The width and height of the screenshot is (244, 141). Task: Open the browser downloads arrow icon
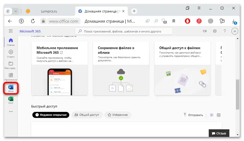[x=234, y=22]
